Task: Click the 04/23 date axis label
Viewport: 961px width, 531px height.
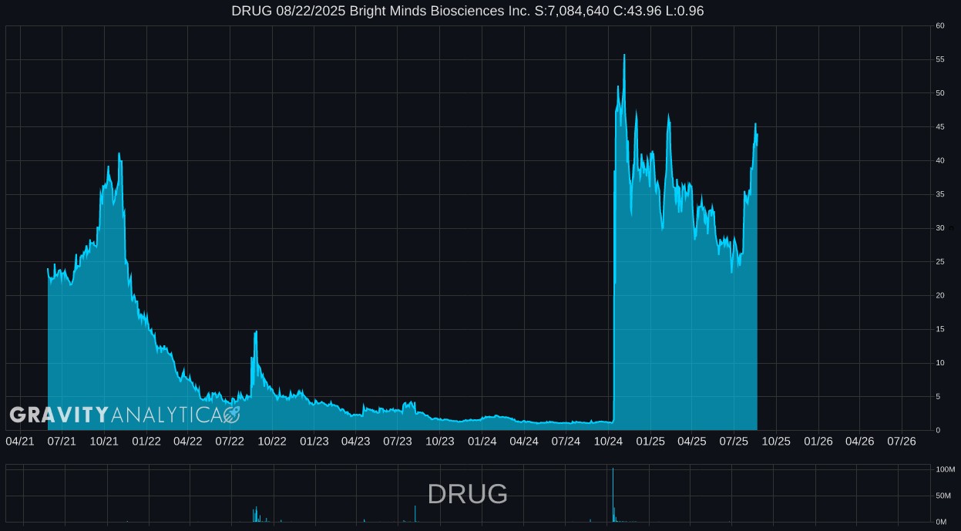Action: click(x=355, y=442)
